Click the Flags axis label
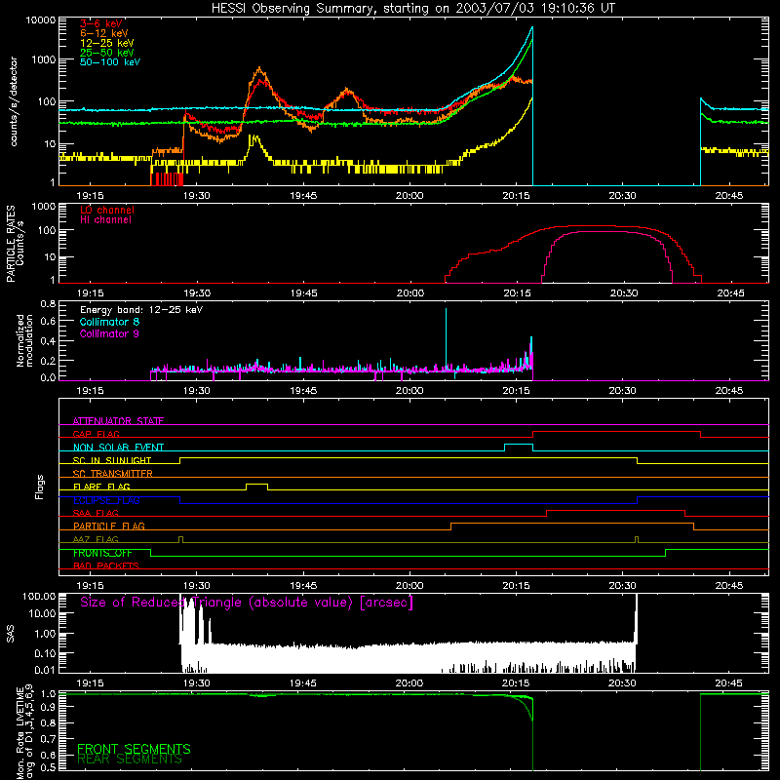The width and height of the screenshot is (780, 780). pos(40,487)
